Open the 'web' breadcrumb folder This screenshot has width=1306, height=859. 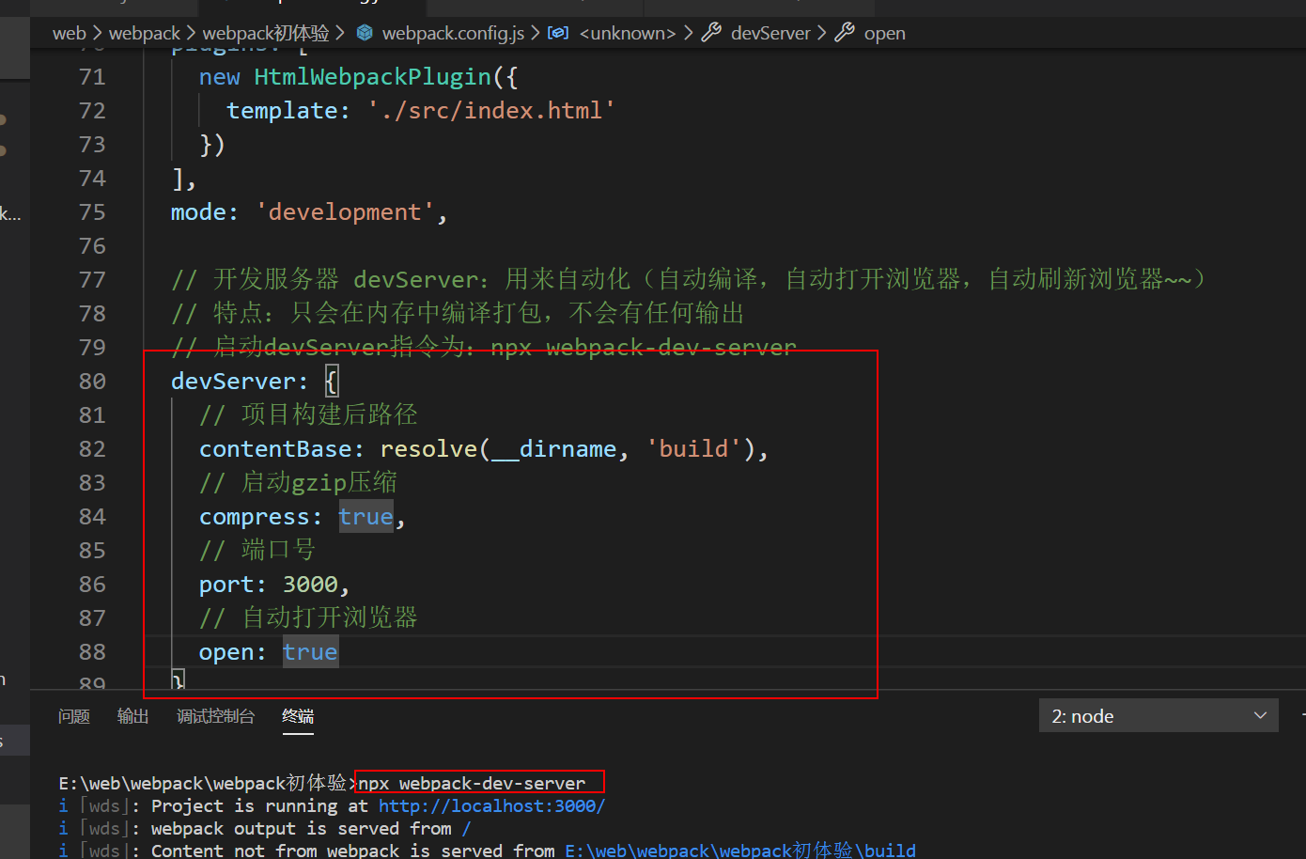(69, 33)
